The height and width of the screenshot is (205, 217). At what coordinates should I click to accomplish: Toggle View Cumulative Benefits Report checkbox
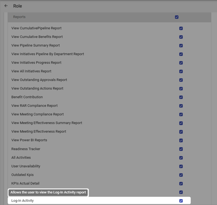[x=181, y=37]
